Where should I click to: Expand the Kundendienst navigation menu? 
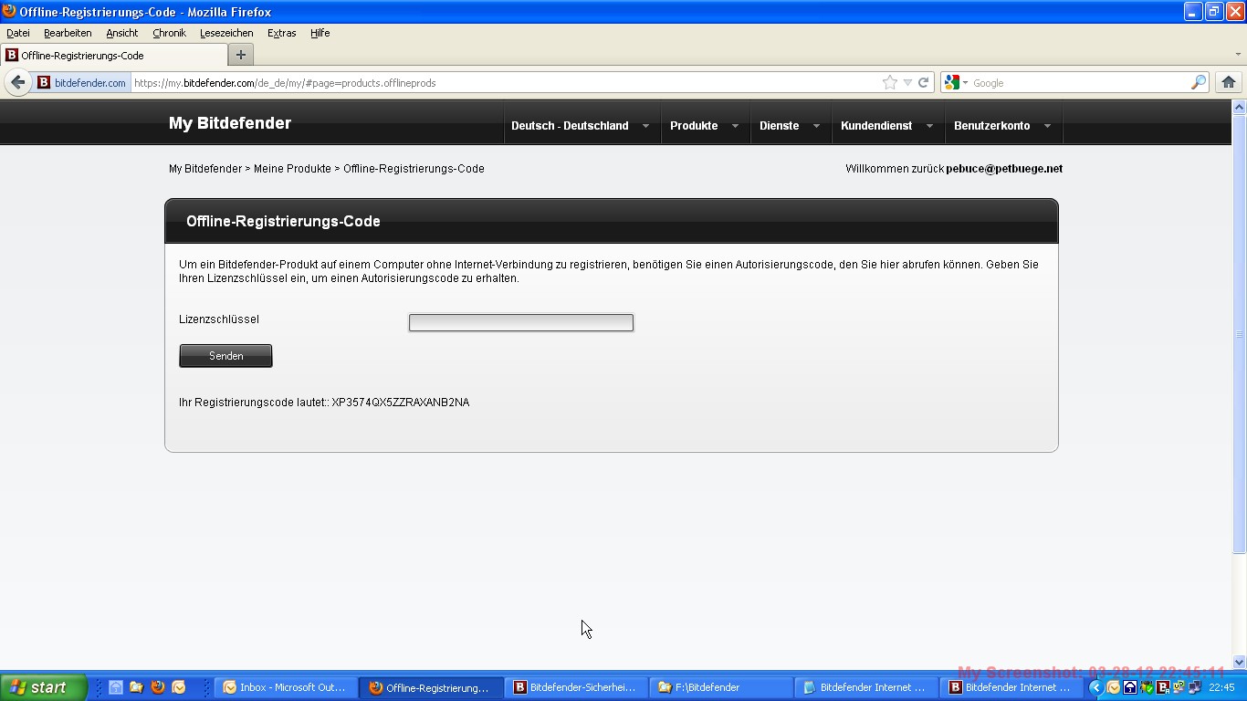887,125
